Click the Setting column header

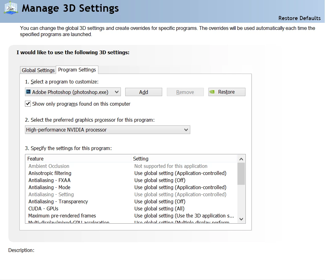[184, 159]
